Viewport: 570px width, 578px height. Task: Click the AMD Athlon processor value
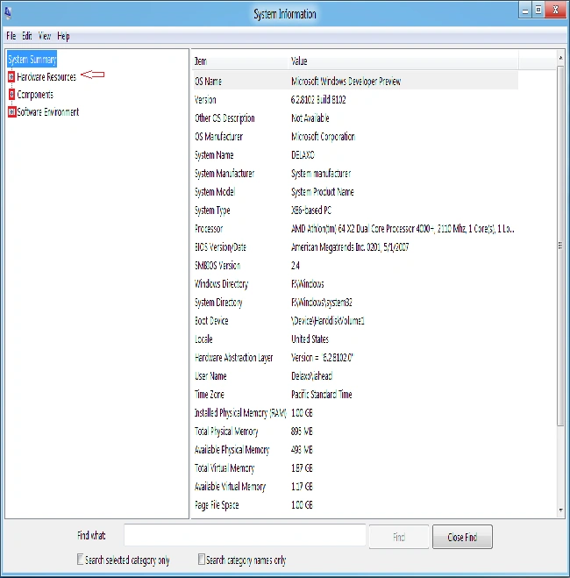pyautogui.click(x=403, y=229)
